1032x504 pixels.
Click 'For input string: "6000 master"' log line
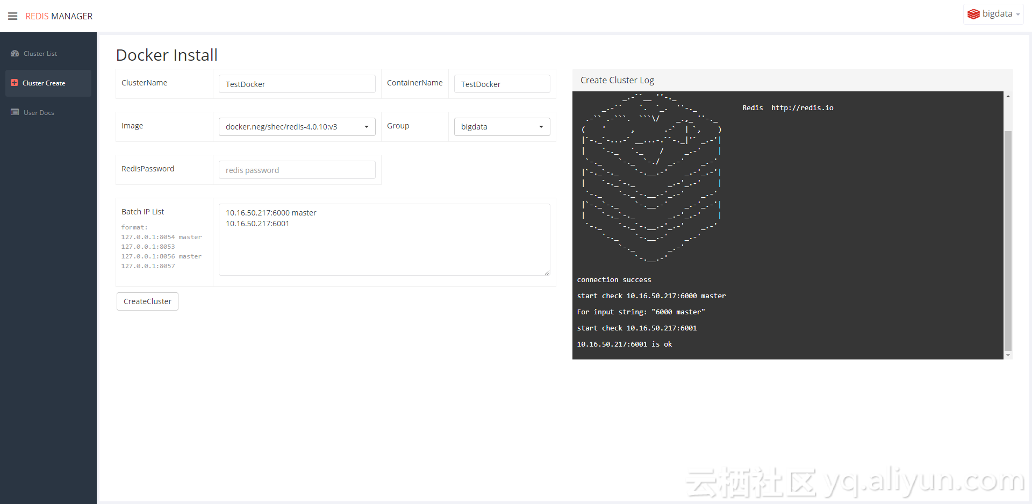(641, 312)
